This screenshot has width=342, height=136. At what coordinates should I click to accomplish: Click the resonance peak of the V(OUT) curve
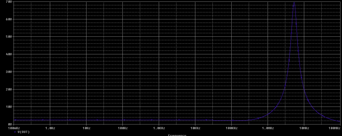[294, 3]
